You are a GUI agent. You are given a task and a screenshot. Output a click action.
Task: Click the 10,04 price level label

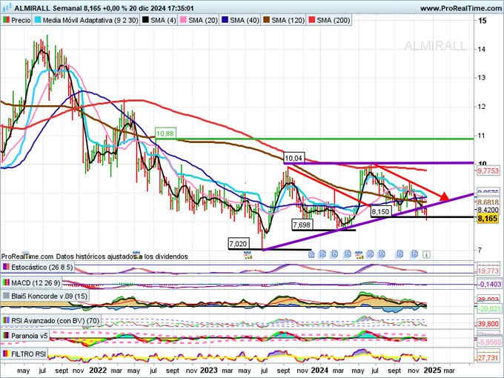coord(294,158)
